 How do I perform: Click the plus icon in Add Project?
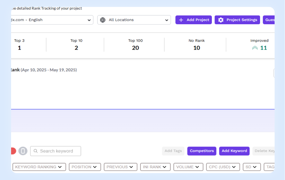(181, 20)
